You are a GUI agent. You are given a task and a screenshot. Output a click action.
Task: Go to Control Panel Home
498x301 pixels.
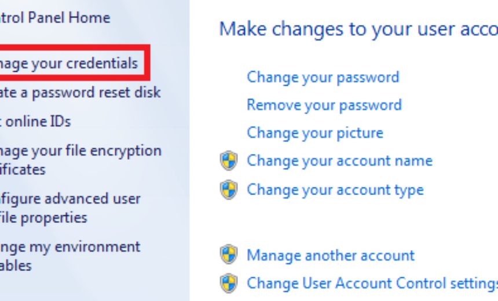pos(55,17)
